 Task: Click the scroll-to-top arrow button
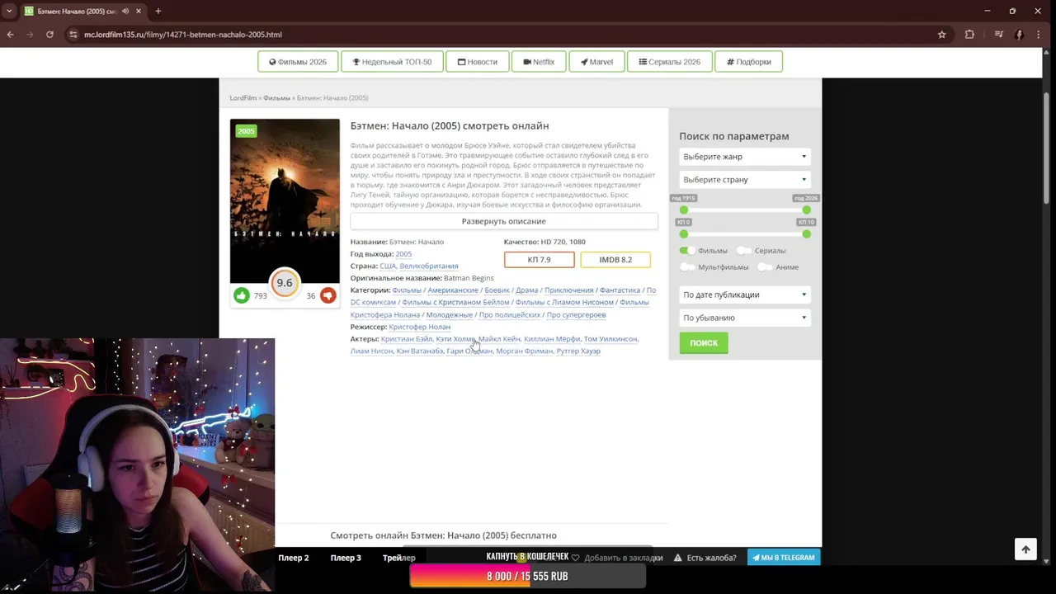(1025, 549)
